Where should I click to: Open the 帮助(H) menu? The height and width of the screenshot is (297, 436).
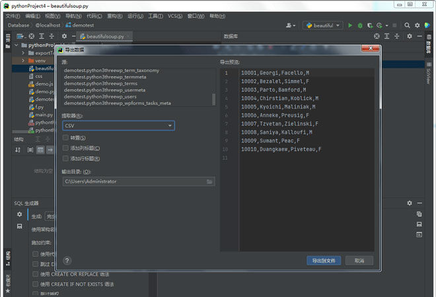pyautogui.click(x=217, y=16)
